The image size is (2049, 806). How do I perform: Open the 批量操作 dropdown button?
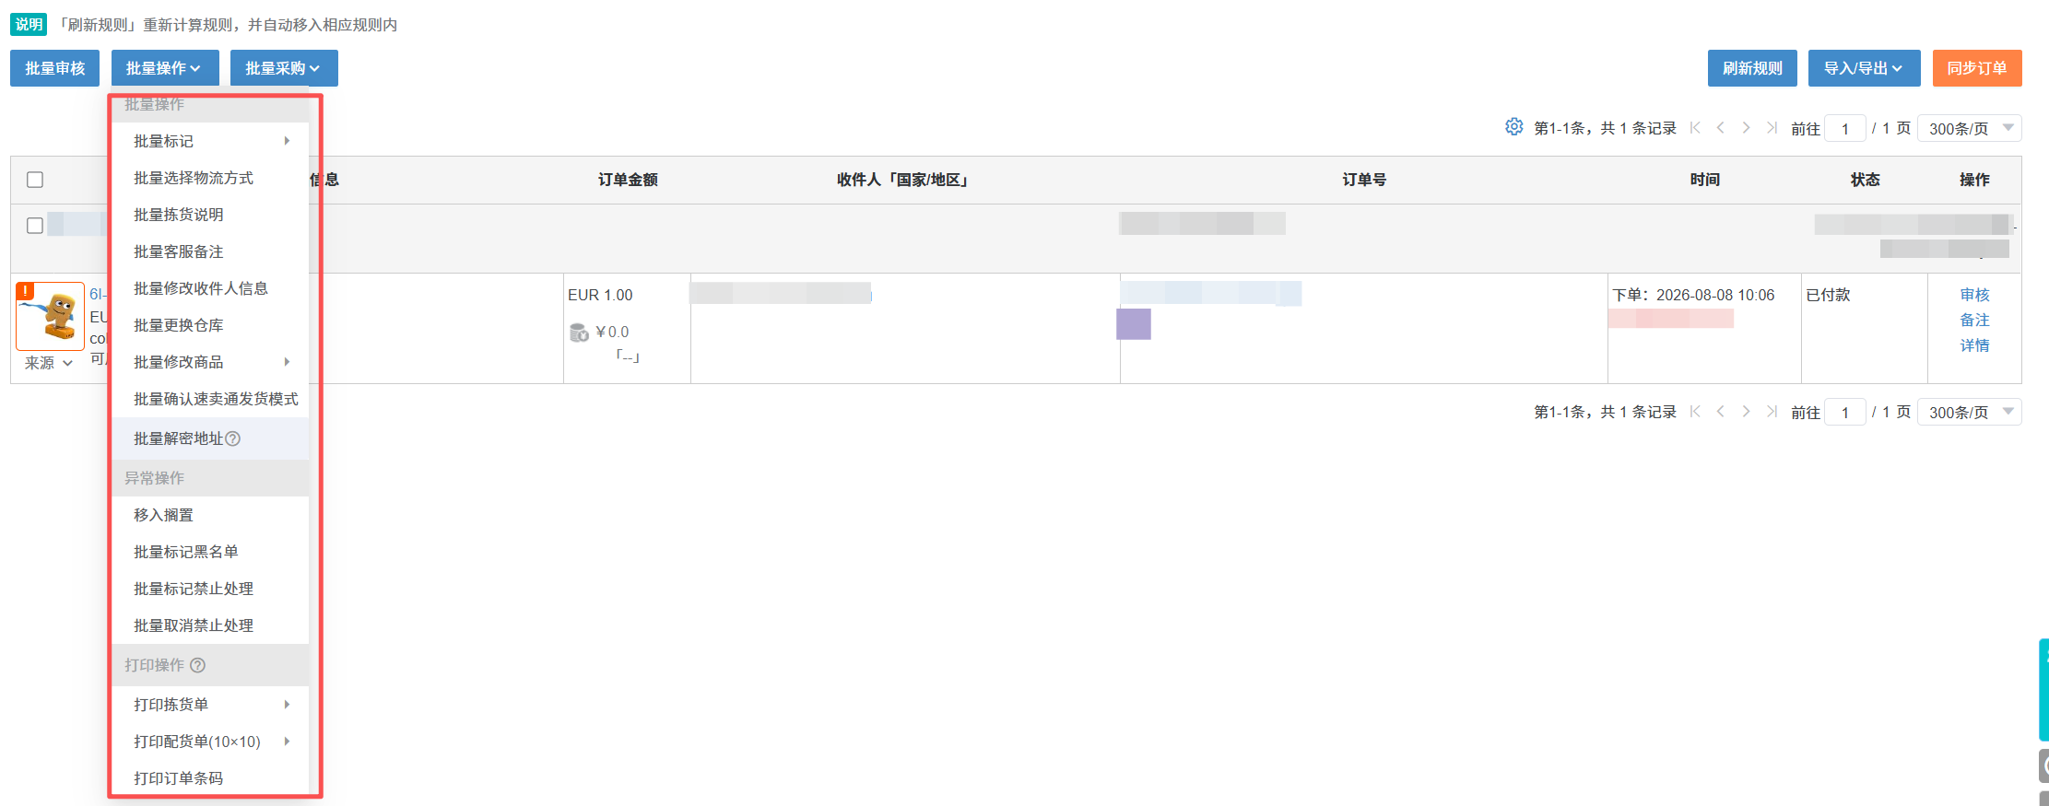[x=165, y=68]
